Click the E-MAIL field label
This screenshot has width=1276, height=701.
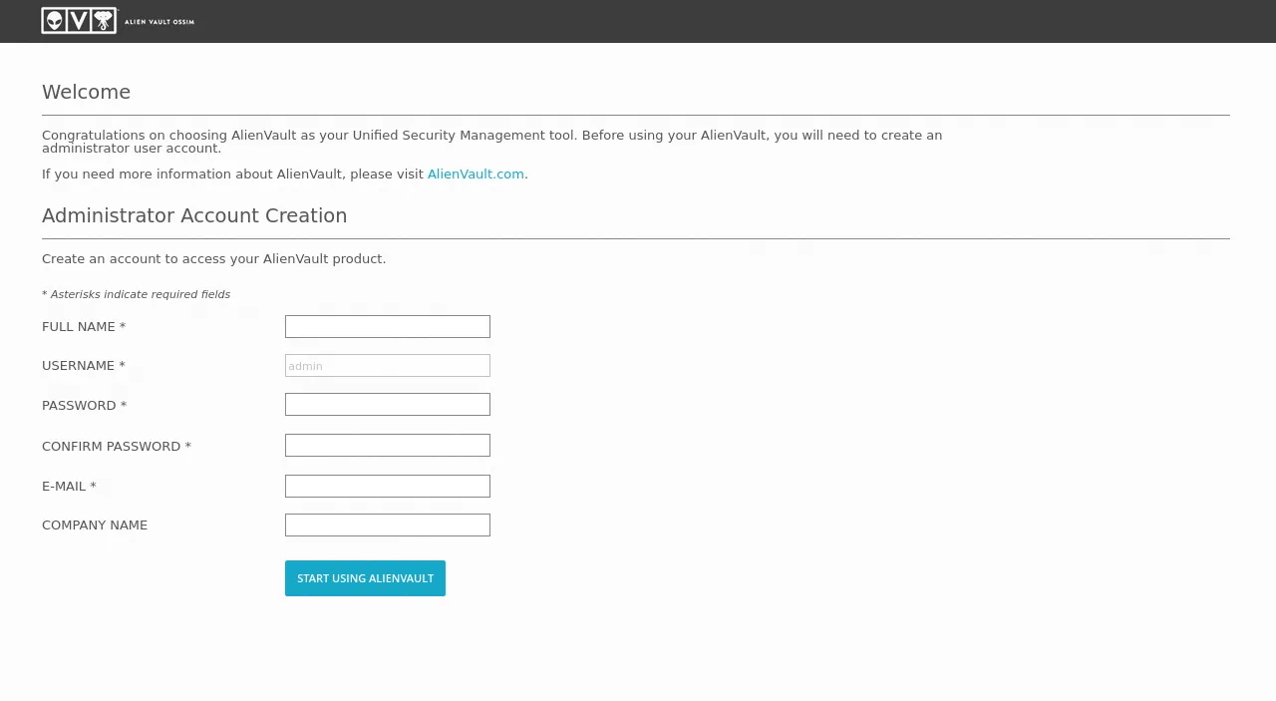(69, 487)
